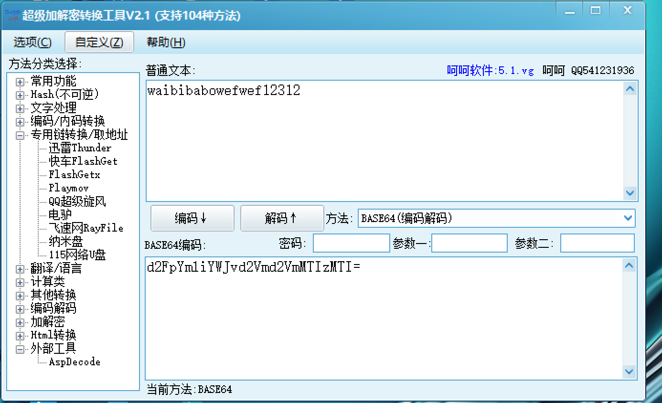
Task: Expand the 编码/内码转换 category
Action: click(x=20, y=122)
